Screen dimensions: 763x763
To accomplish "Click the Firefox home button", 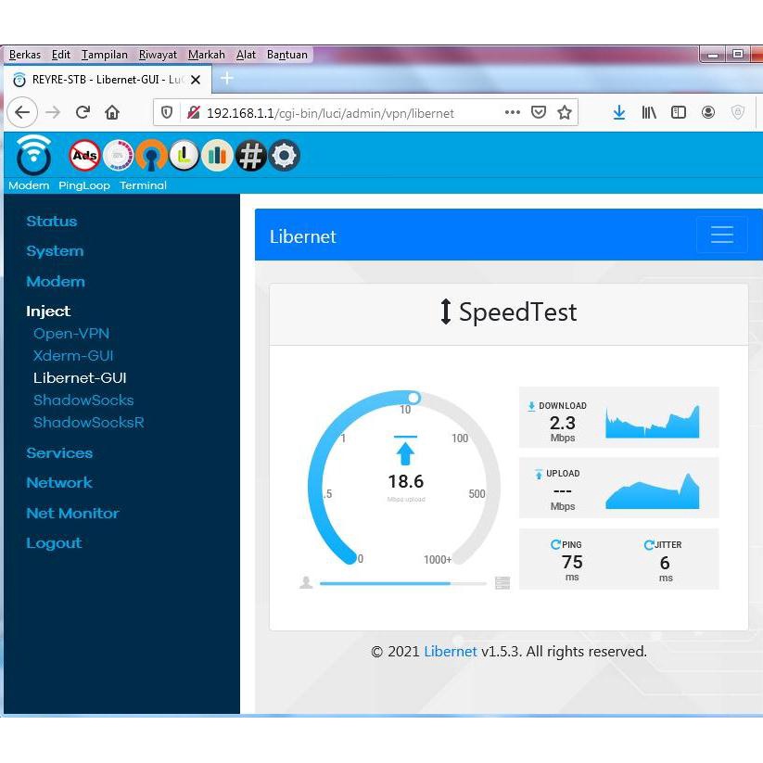I will (x=112, y=113).
